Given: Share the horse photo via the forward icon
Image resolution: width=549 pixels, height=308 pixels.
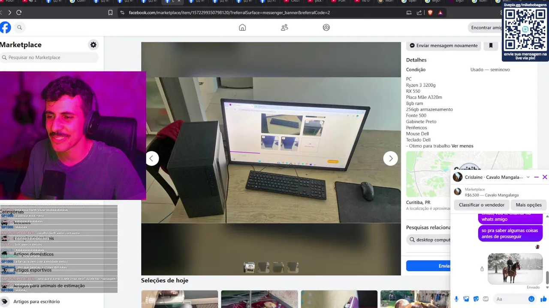Looking at the screenshot, I should (482, 269).
